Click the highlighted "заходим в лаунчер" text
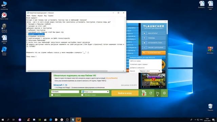 tap(36, 34)
